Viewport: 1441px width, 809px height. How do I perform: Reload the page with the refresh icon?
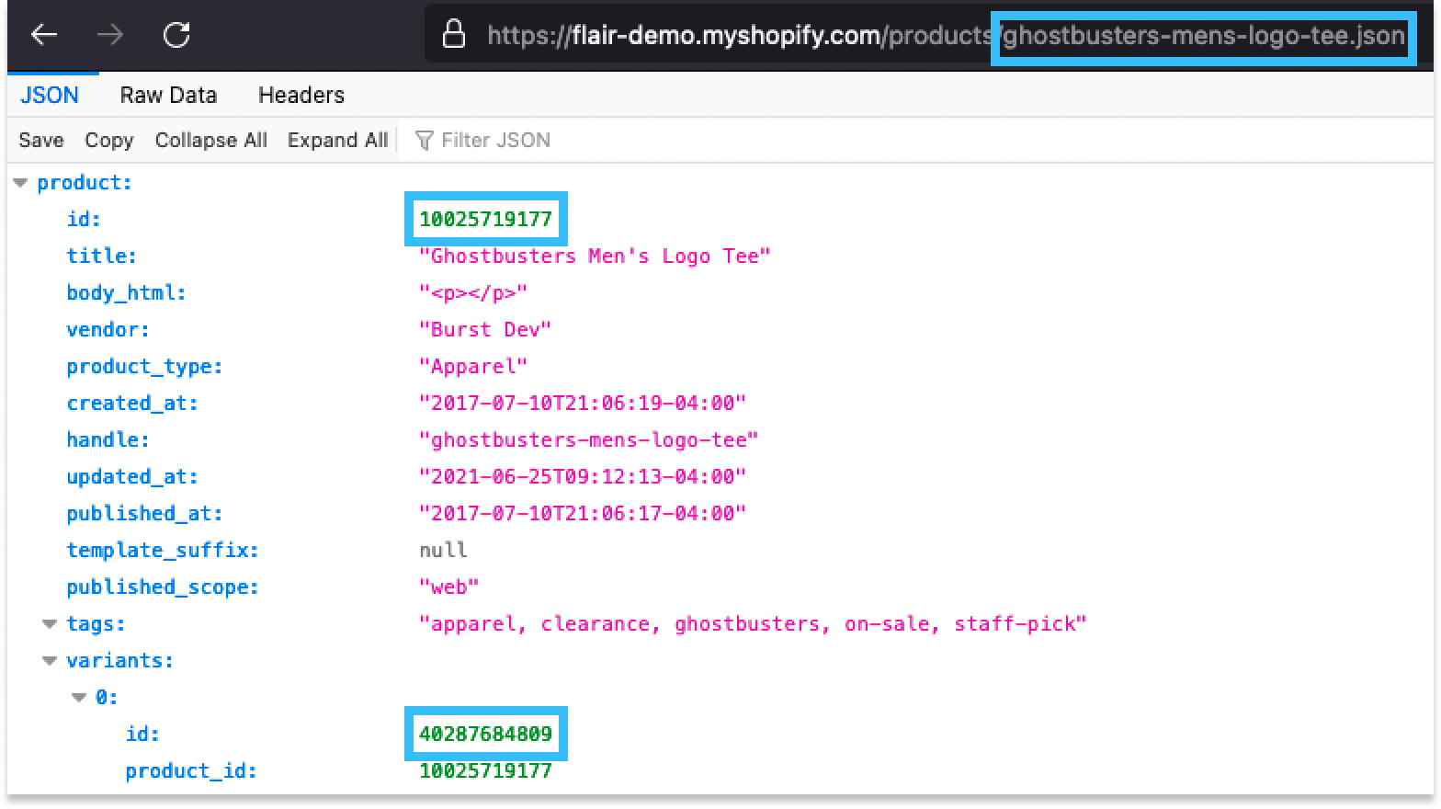[176, 35]
